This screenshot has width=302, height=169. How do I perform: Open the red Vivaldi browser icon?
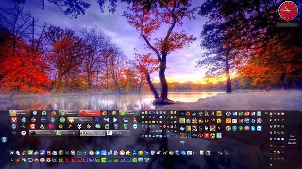14,120
